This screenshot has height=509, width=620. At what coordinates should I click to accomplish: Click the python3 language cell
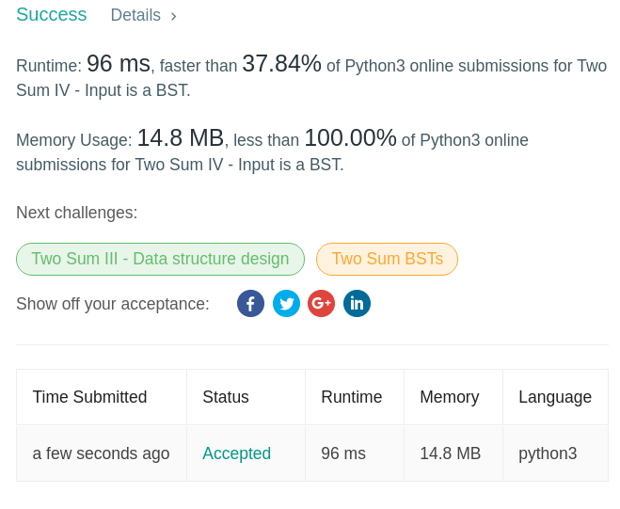click(548, 453)
